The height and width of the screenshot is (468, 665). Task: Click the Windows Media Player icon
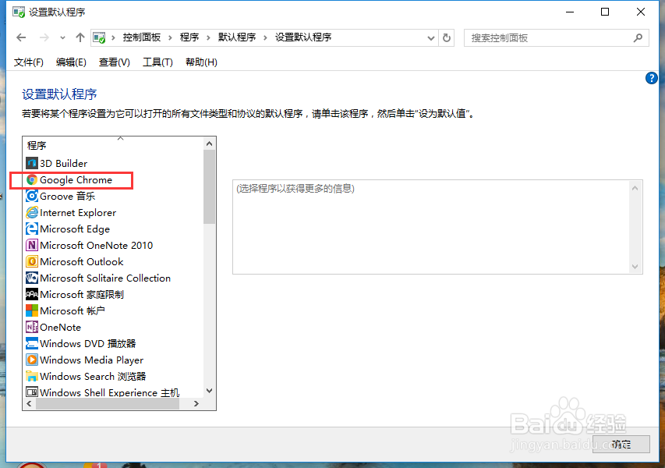pyautogui.click(x=32, y=360)
